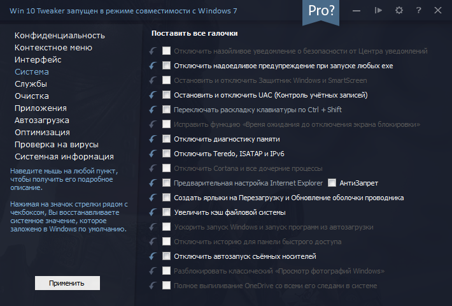Go to Проверка на вирусы section
This screenshot has width=452, height=306.
[57, 145]
